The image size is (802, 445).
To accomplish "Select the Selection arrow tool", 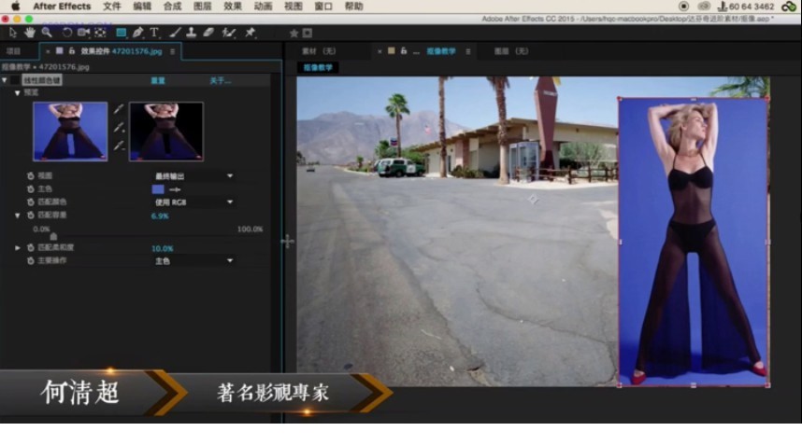I will click(x=13, y=33).
